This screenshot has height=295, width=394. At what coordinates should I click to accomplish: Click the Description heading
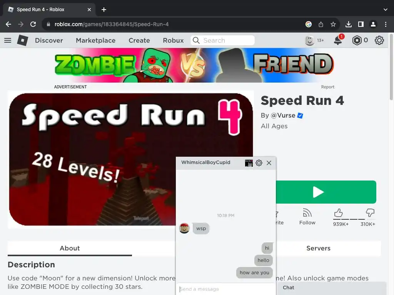click(x=31, y=265)
